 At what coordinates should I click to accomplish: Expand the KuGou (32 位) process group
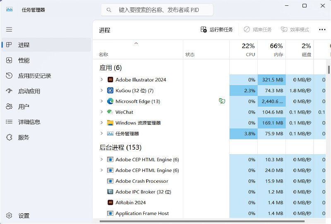tap(102, 91)
